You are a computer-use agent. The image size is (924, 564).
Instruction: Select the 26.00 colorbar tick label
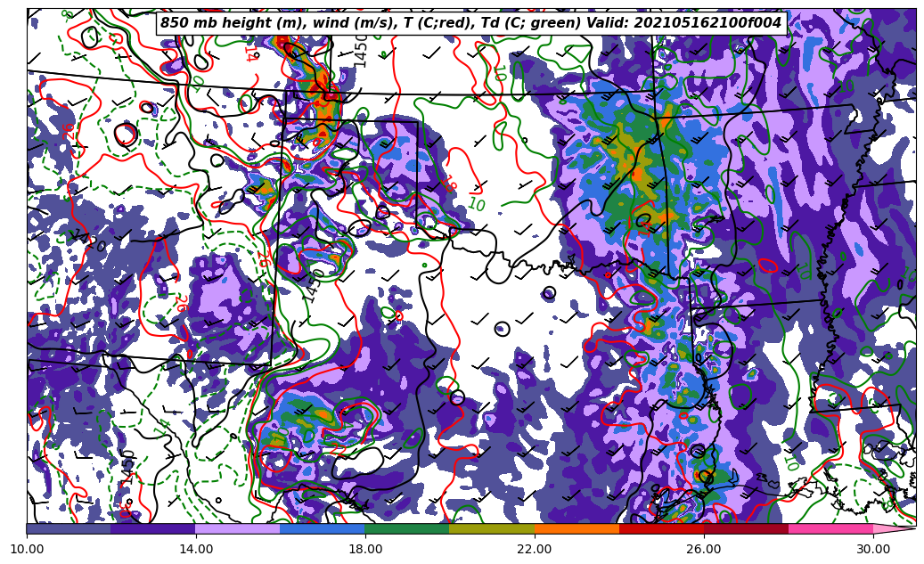704,549
